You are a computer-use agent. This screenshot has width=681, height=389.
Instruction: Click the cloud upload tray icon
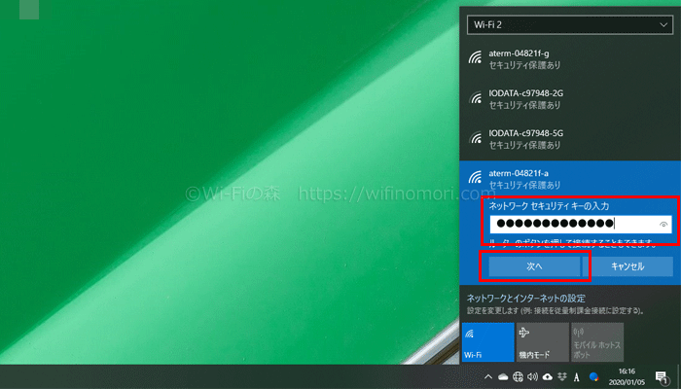tap(548, 376)
